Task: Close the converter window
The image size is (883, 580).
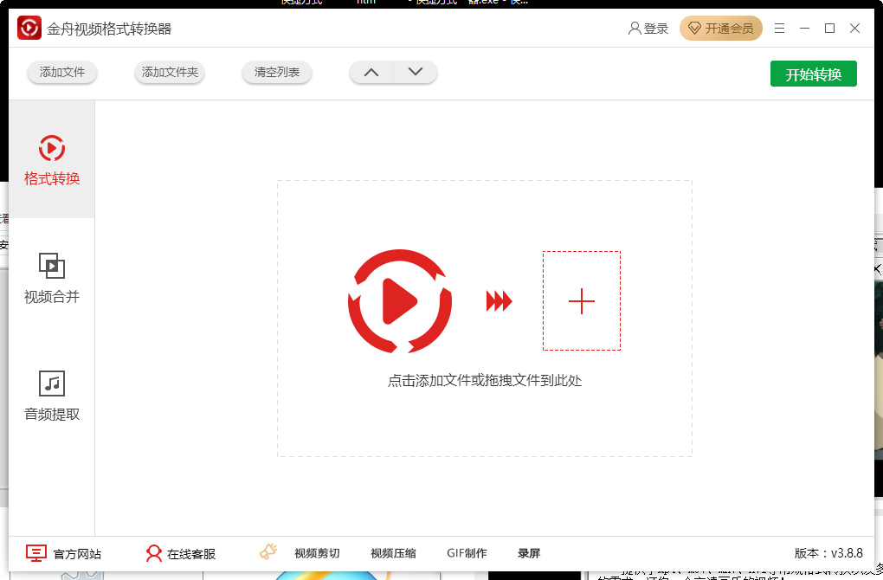Action: (x=854, y=29)
